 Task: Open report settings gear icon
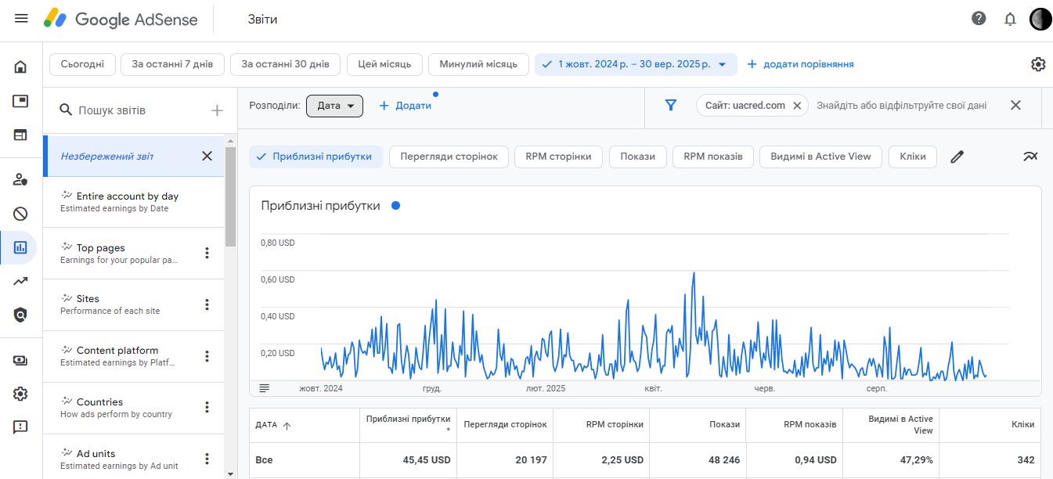(1038, 64)
